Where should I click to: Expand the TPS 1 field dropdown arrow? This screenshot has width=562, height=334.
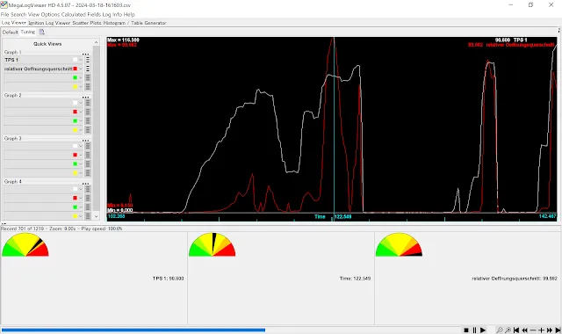coord(81,60)
